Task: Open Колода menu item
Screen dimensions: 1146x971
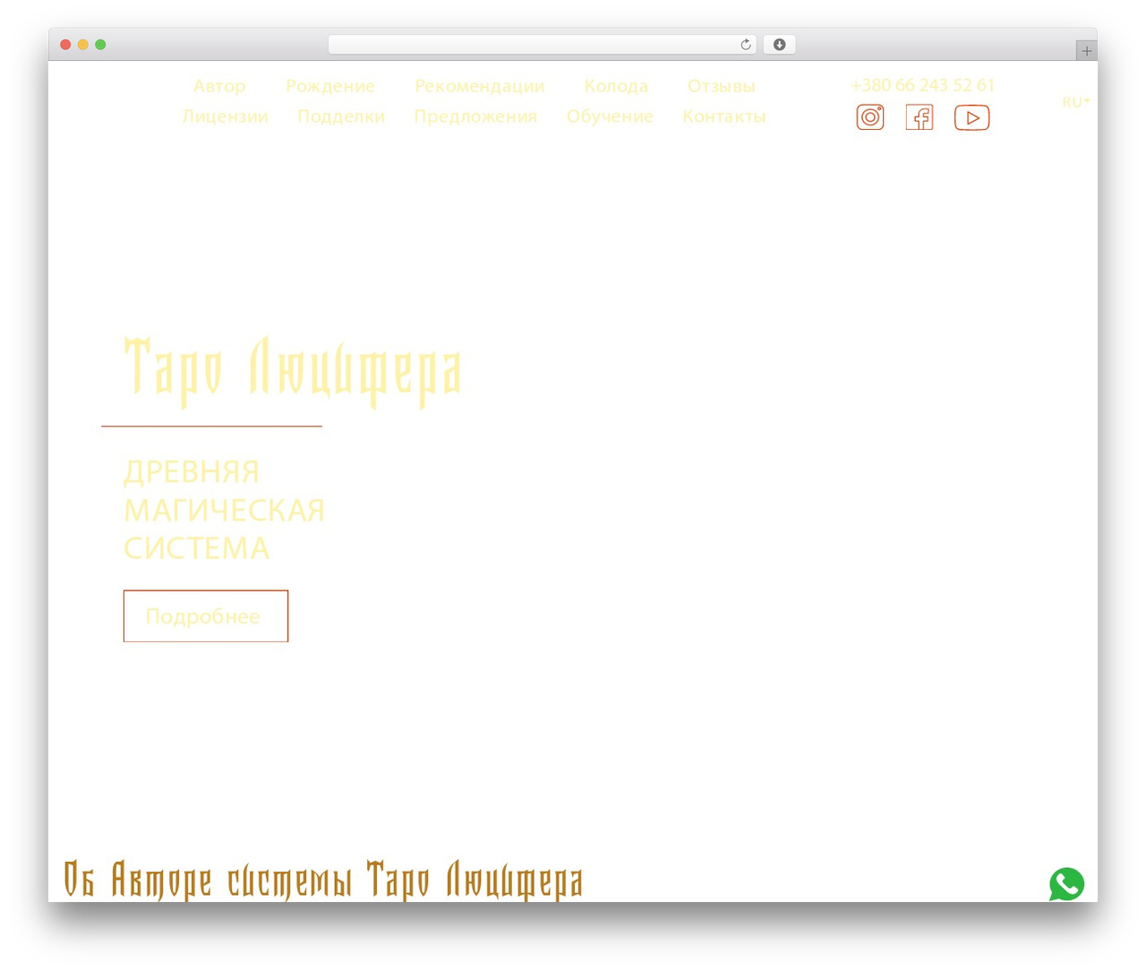Action: coord(616,86)
